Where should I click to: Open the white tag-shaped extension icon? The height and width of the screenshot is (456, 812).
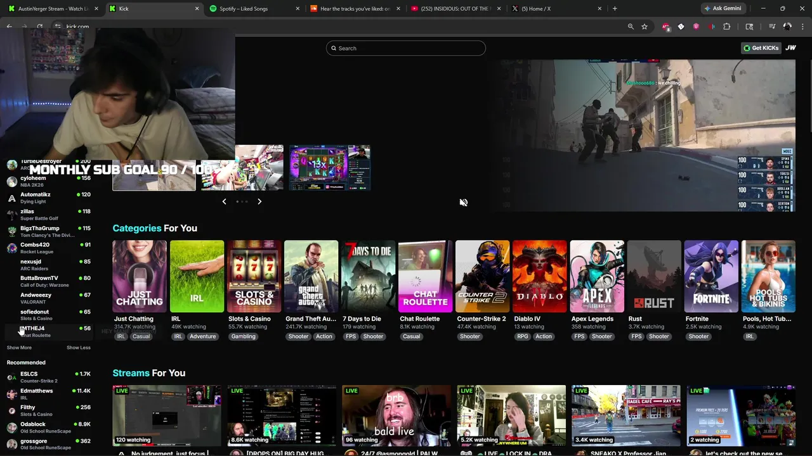[681, 27]
